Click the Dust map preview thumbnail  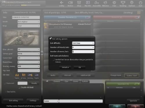22,38
